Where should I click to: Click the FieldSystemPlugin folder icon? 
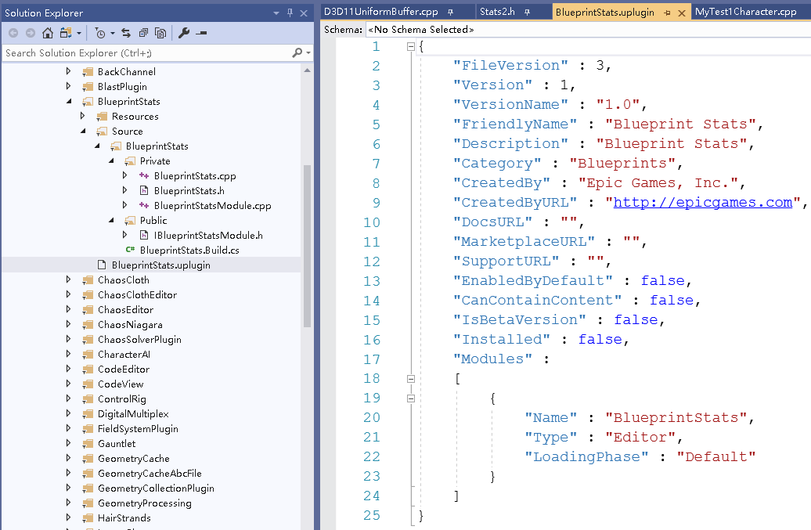tap(88, 429)
